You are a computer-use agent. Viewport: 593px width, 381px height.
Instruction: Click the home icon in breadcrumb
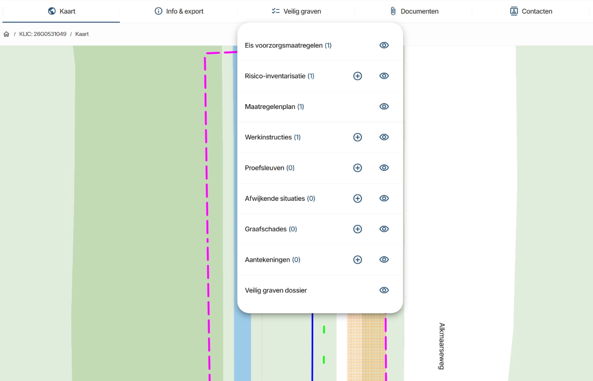click(6, 34)
